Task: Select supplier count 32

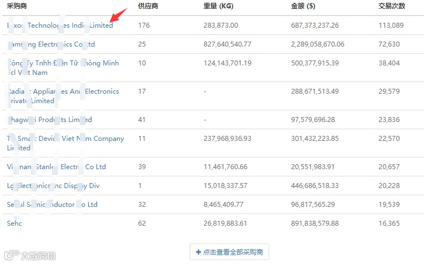Action: coord(142,205)
